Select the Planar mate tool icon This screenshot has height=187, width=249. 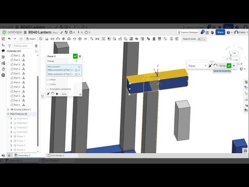pyautogui.click(x=63, y=39)
